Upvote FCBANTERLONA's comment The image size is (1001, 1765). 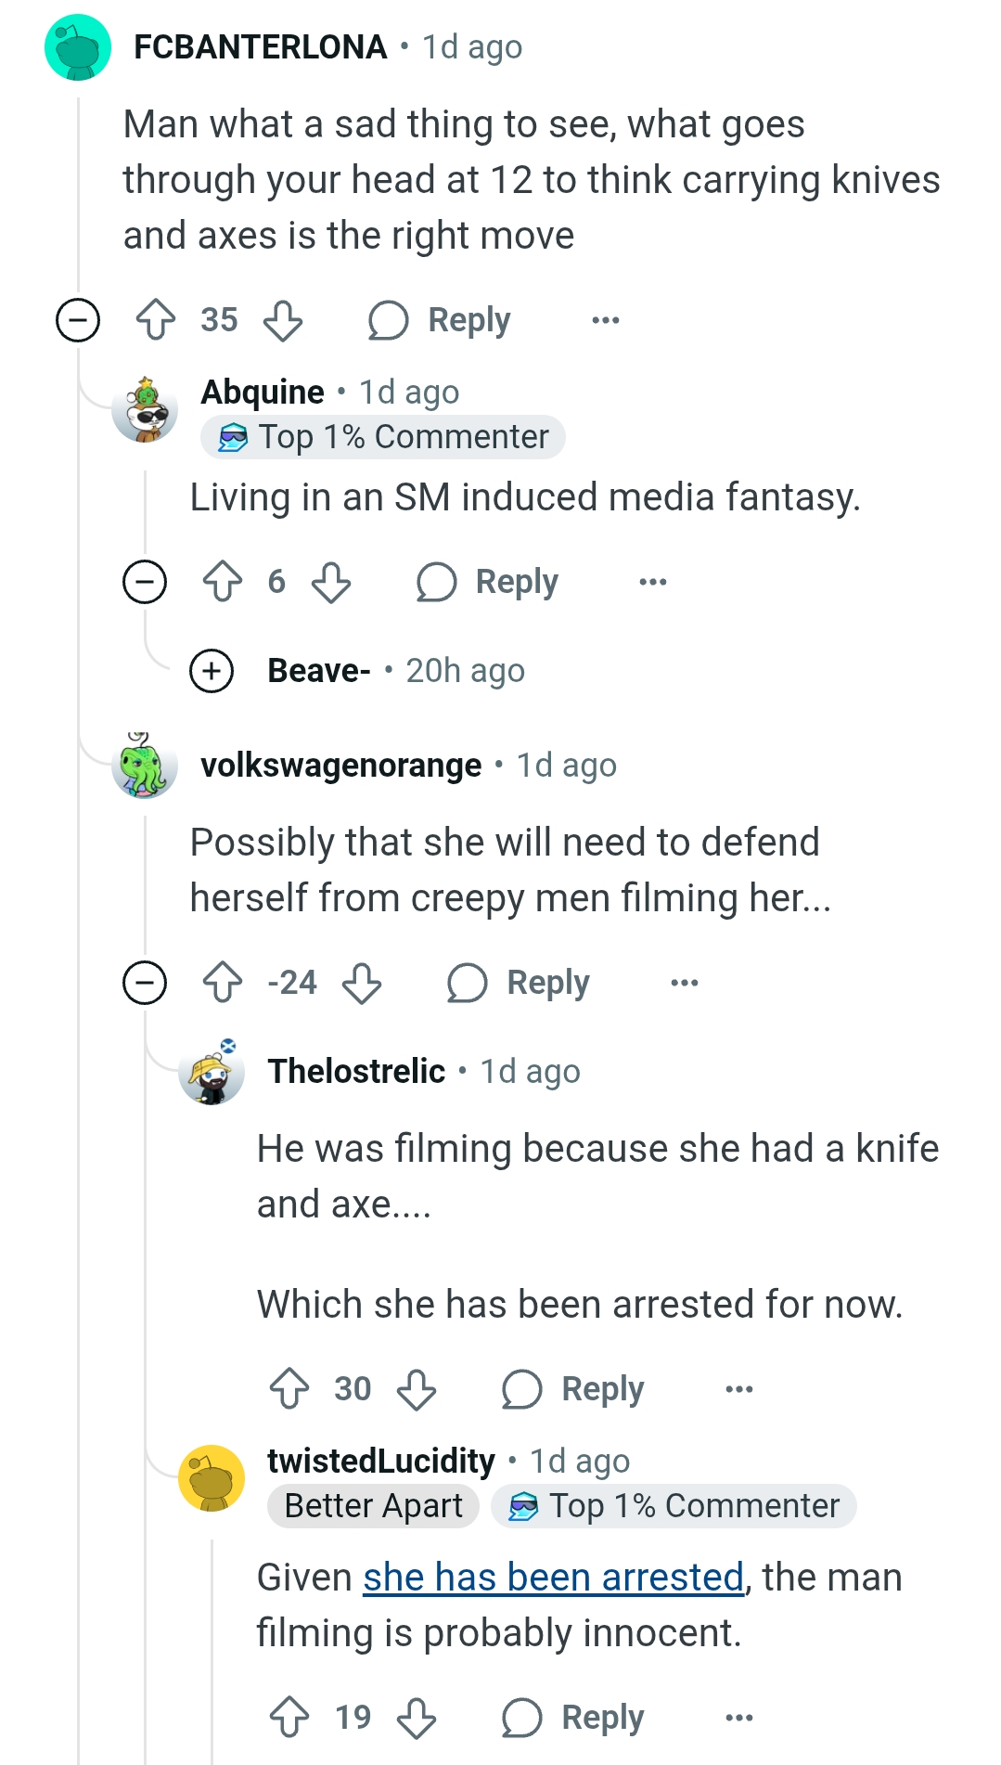click(x=156, y=320)
